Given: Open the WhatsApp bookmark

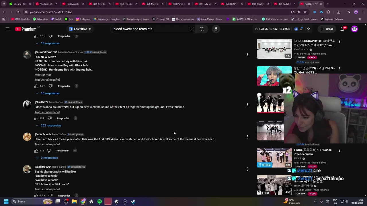Looking at the screenshot, I should pyautogui.click(x=40, y=19).
